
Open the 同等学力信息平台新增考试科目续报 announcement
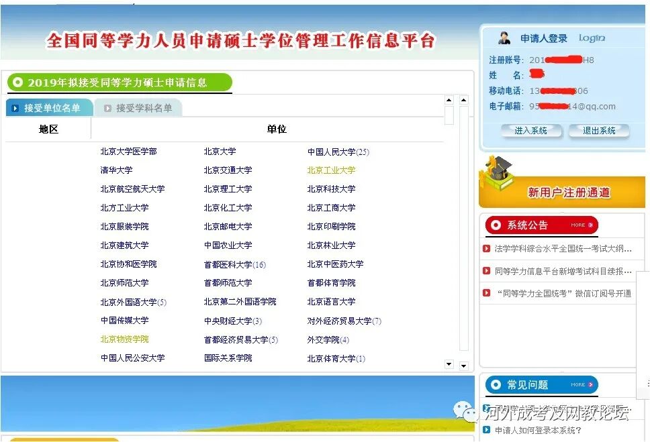point(563,272)
